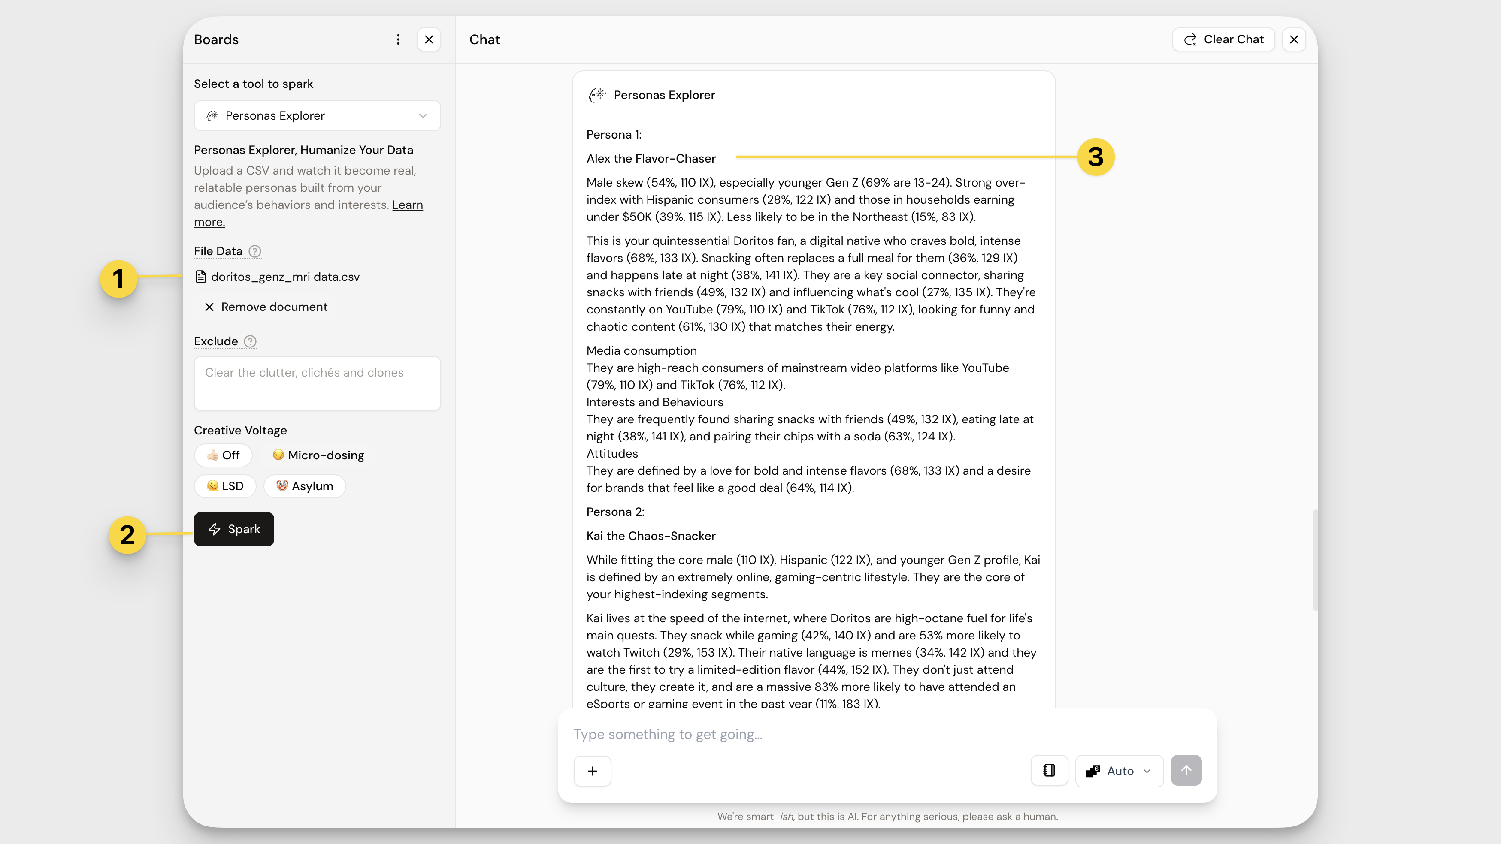Select Micro-dosing creative voltage

point(318,455)
